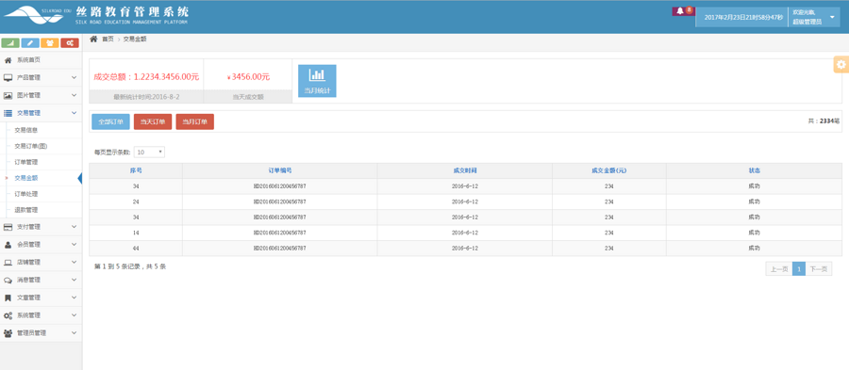Open 交易订单(图) submenu item
Screen dimensions: 849x370
coord(30,146)
